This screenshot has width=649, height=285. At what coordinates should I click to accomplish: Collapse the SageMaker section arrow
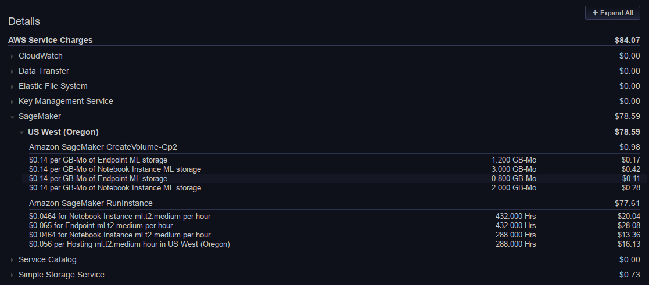tap(12, 117)
